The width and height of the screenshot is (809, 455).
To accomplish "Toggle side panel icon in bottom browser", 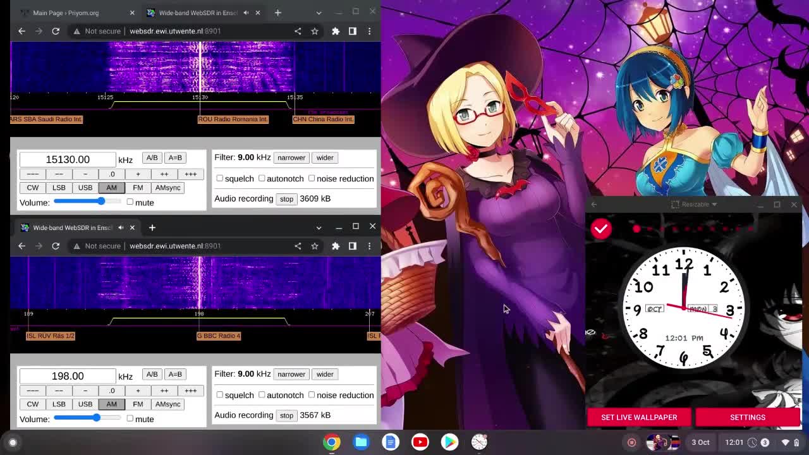I will click(x=353, y=246).
